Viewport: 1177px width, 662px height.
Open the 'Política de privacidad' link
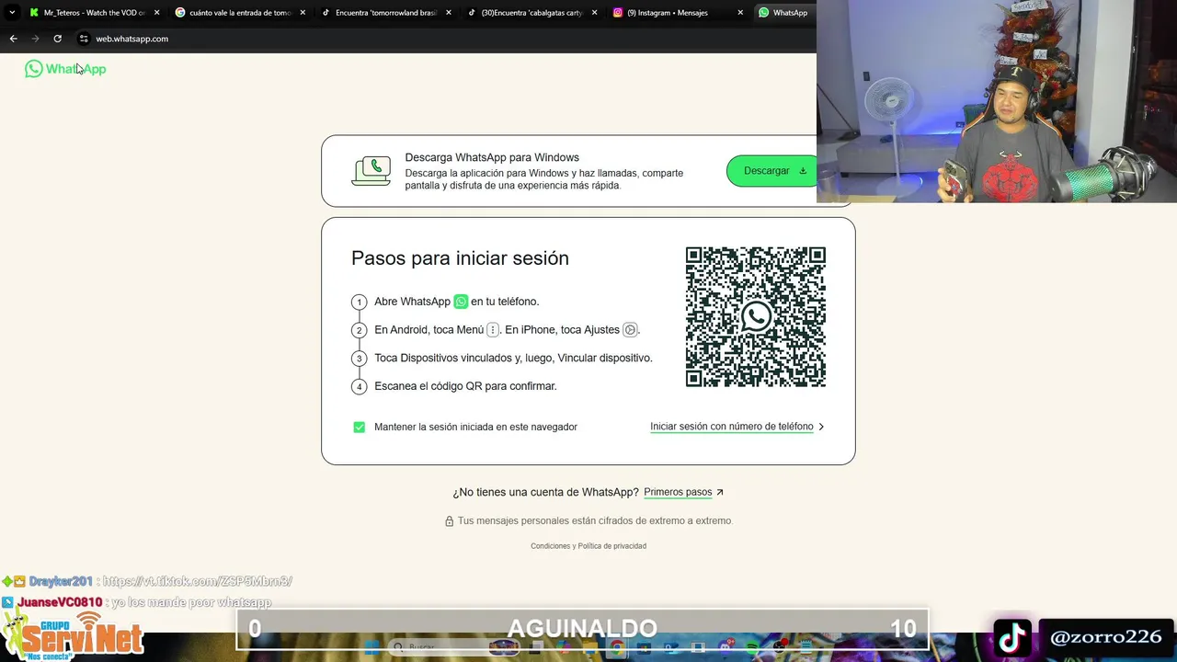(612, 546)
